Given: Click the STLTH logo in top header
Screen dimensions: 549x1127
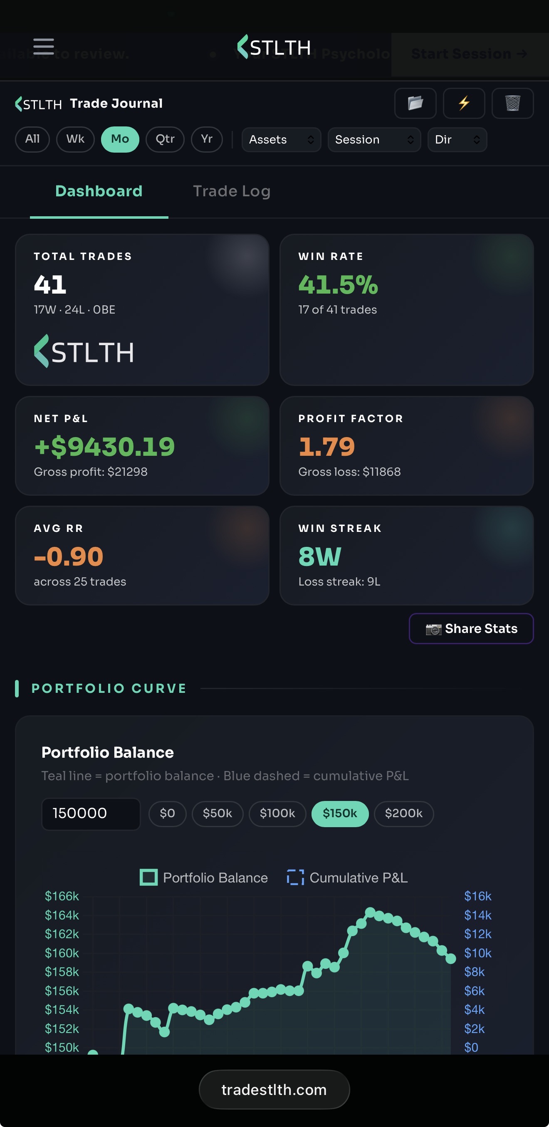Looking at the screenshot, I should [x=274, y=47].
